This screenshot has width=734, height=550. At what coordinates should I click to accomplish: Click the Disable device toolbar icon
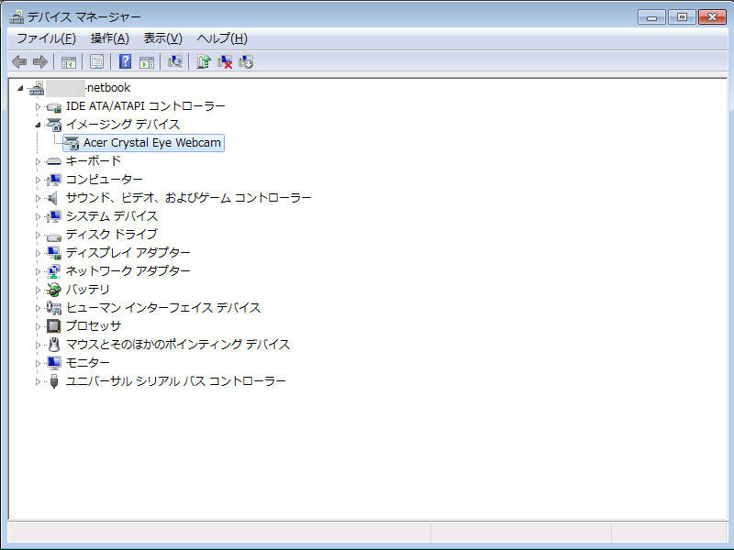pyautogui.click(x=244, y=61)
